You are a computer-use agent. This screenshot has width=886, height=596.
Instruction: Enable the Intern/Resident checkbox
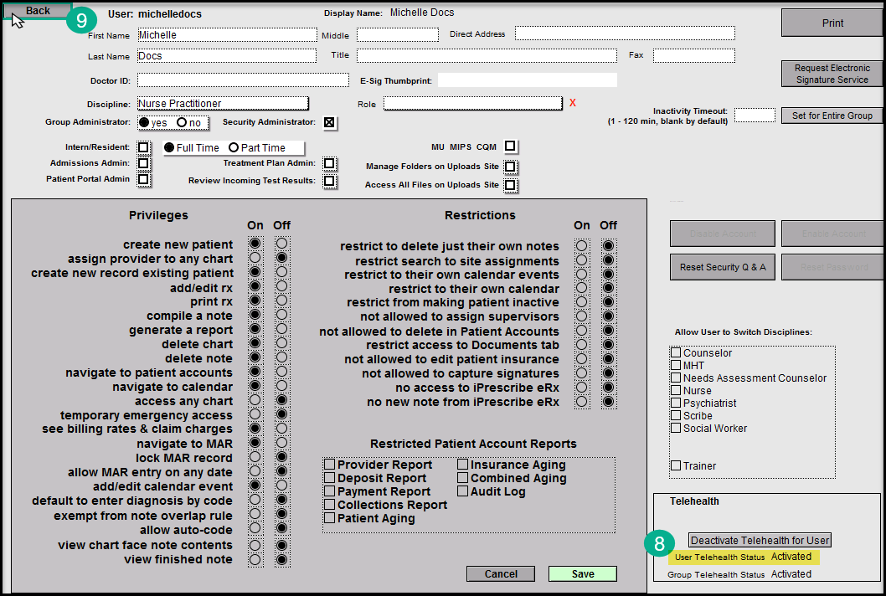coord(143,147)
